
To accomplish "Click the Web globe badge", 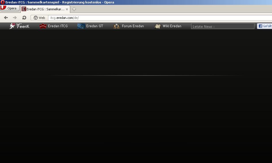I will 39,18.
